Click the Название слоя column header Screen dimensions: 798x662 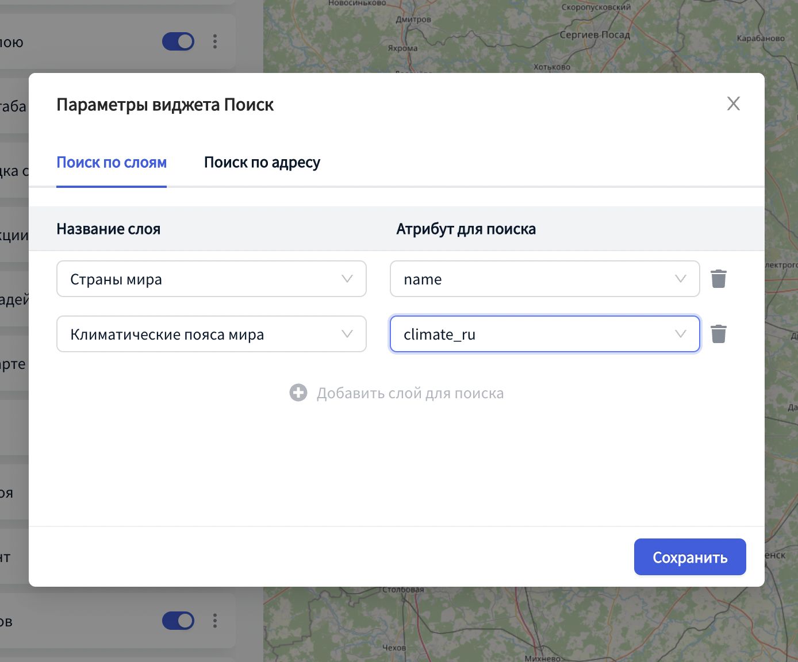(108, 229)
